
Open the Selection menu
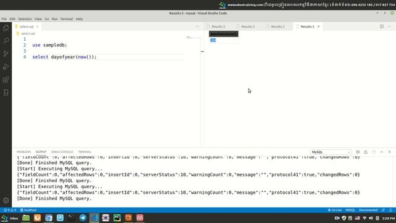click(x=25, y=19)
